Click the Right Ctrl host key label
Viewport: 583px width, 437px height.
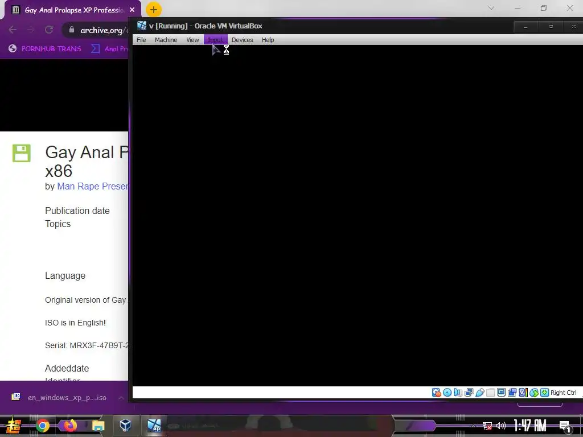[x=563, y=393]
